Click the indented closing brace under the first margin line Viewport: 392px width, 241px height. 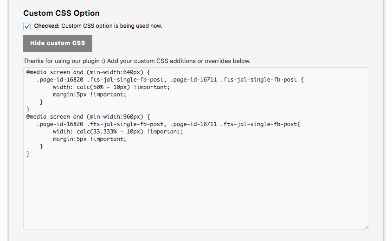pyautogui.click(x=41, y=102)
